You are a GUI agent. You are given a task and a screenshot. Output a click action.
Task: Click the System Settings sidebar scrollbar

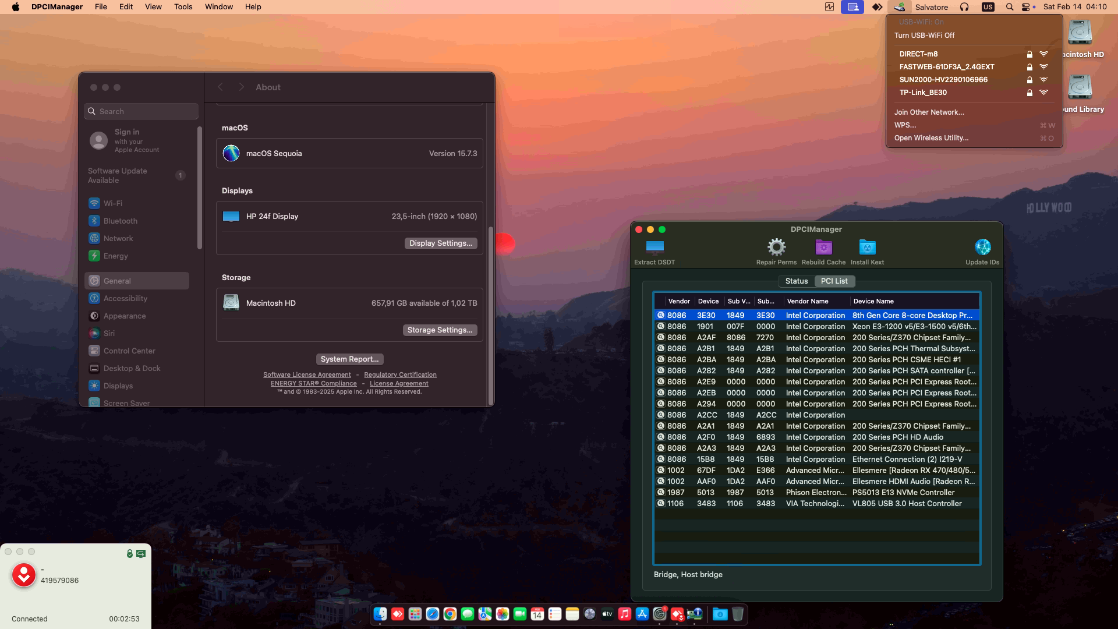[200, 188]
